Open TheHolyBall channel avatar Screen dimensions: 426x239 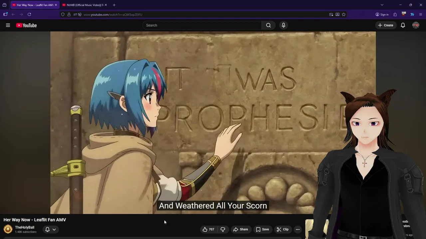coord(8,229)
